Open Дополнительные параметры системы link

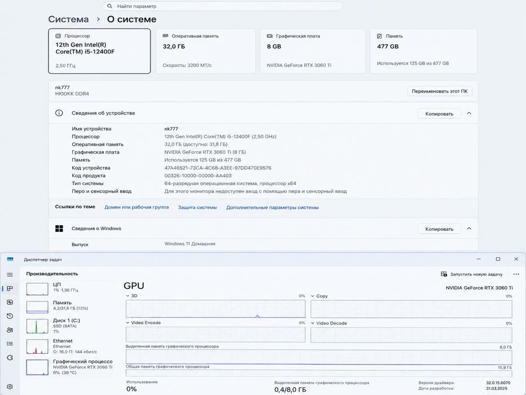coord(272,207)
